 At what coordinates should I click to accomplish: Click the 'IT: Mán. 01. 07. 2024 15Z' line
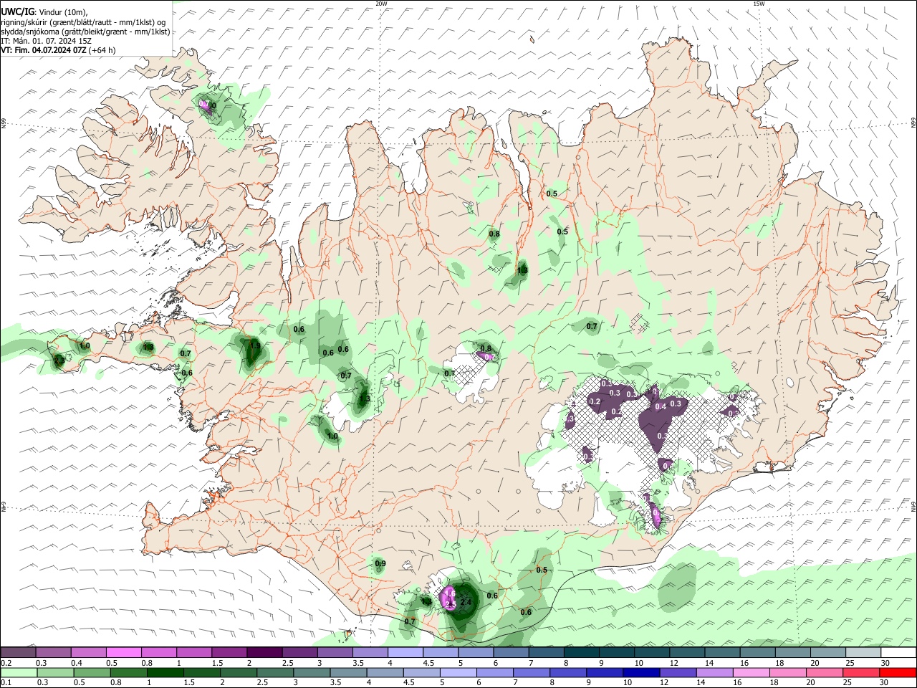(46, 41)
